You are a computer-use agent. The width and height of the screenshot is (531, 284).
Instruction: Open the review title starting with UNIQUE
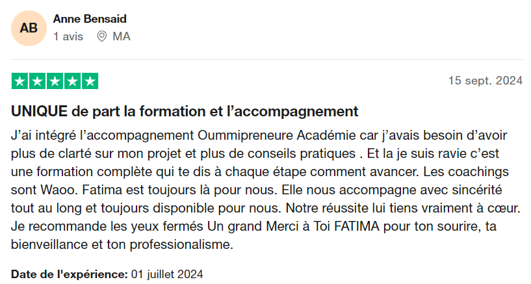point(185,111)
